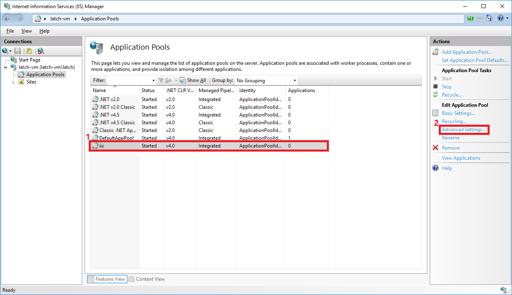Viewport: 512px width, 295px height.
Task: Click the Home icon in address bar
Action: point(489,18)
